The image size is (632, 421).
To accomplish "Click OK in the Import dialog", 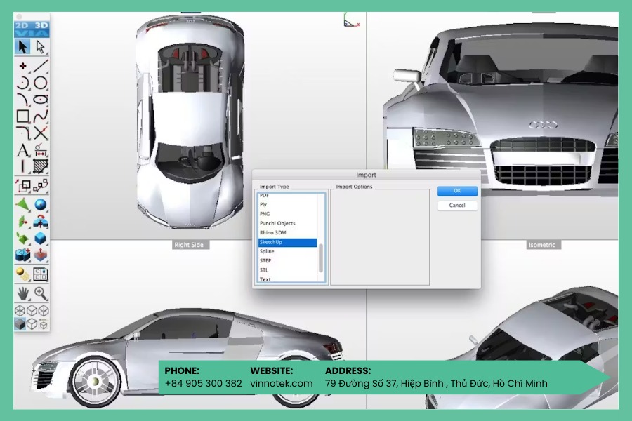I will 457,191.
